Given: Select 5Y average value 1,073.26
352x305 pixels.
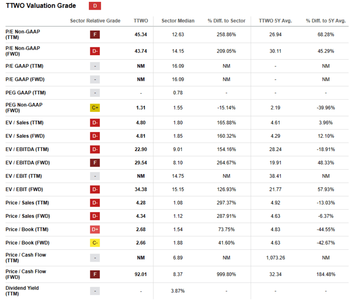Looking at the screenshot, I should (x=275, y=258).
